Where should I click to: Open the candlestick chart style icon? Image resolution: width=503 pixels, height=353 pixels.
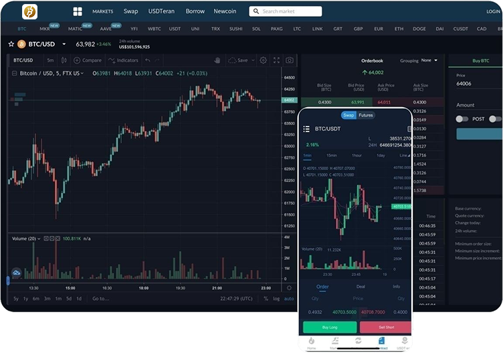pyautogui.click(x=64, y=60)
